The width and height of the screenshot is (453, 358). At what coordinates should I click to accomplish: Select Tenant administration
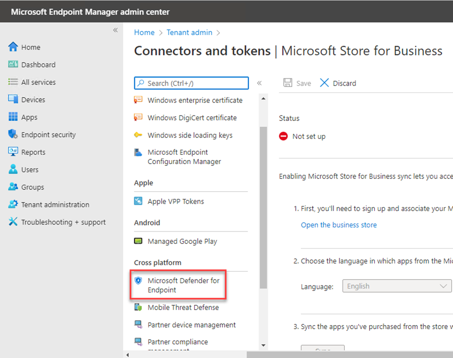click(55, 204)
